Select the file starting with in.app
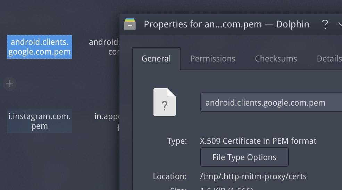 pos(107,121)
